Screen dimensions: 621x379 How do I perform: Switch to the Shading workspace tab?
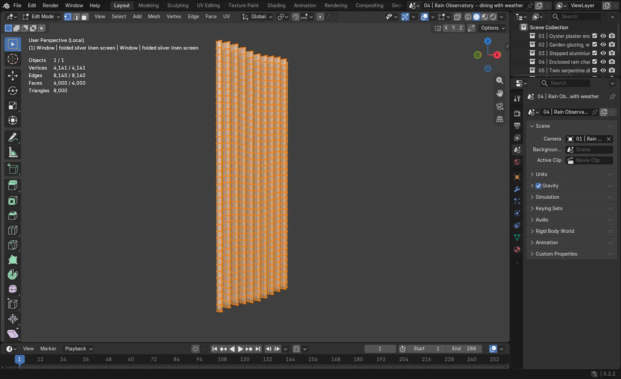pos(276,6)
